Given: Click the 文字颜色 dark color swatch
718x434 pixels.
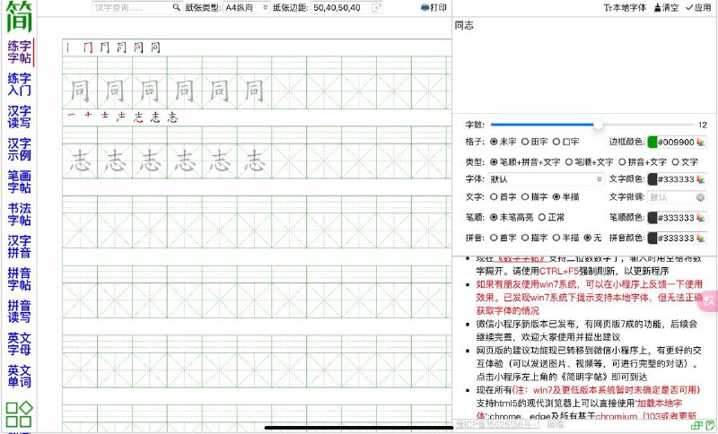Looking at the screenshot, I should coord(652,179).
